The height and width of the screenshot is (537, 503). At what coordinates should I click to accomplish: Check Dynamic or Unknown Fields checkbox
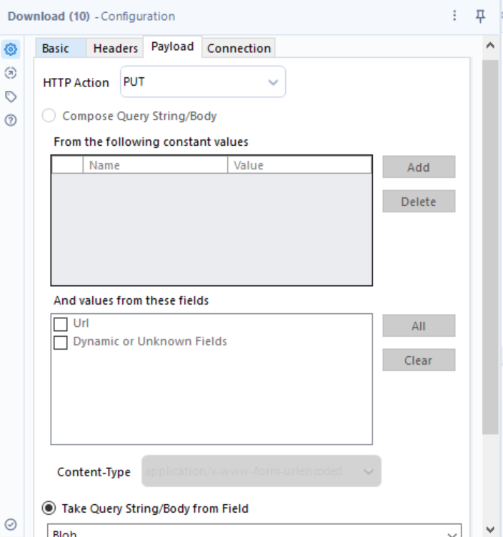point(61,343)
